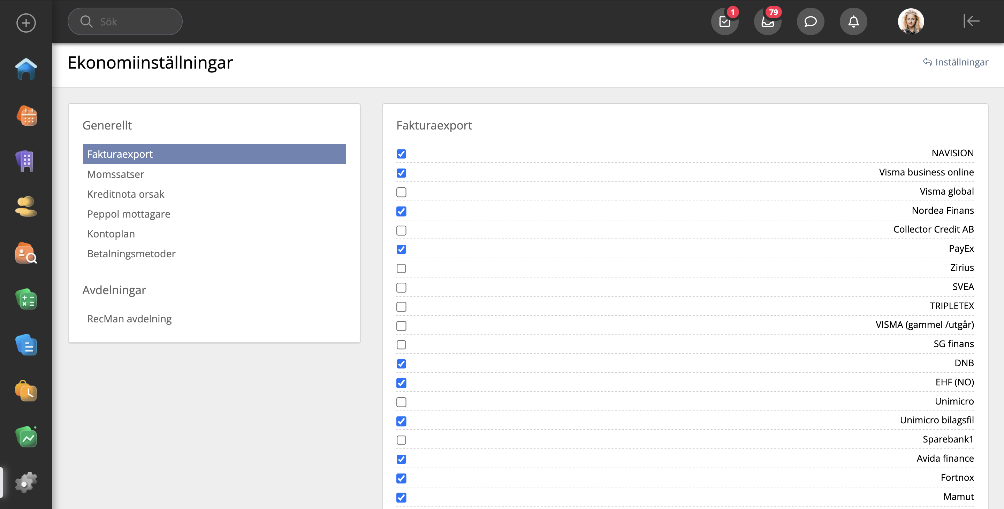Click the tasks checkmark icon with badge 1

pos(724,21)
